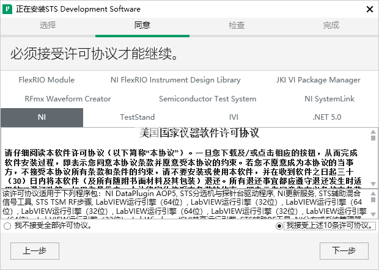Click down arrow of package list scrollbar
379x270 pixels.
[373, 214]
